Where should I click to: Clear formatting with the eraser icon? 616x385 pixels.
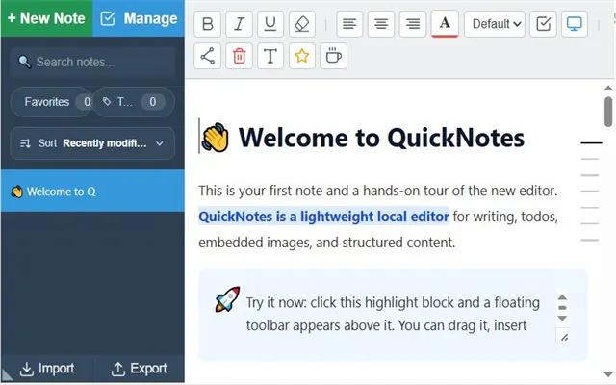click(301, 24)
